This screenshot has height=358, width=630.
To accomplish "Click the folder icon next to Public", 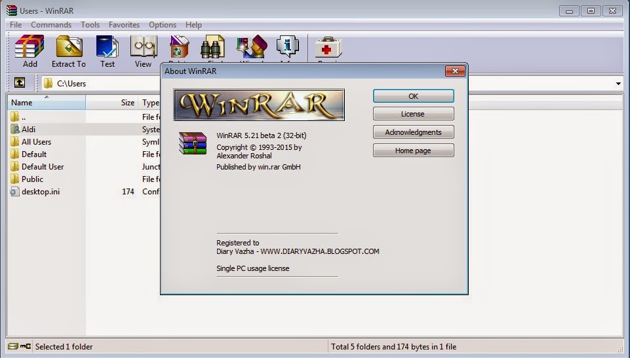I will pos(15,179).
